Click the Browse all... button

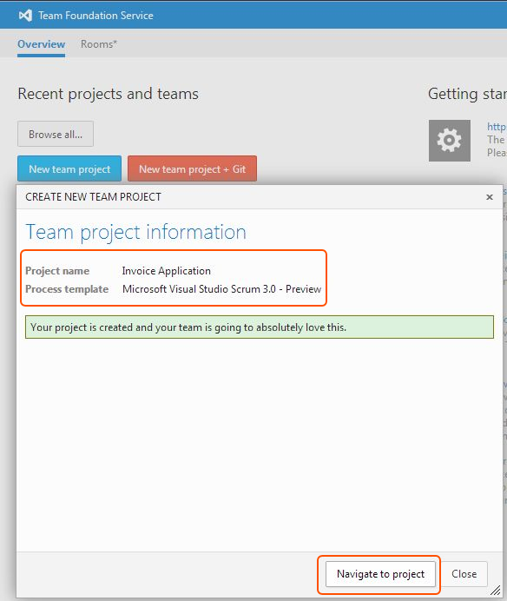(56, 134)
